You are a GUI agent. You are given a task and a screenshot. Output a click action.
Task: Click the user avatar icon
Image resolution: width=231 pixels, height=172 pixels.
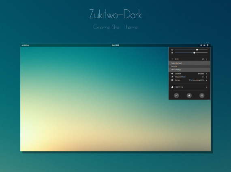click(x=172, y=87)
